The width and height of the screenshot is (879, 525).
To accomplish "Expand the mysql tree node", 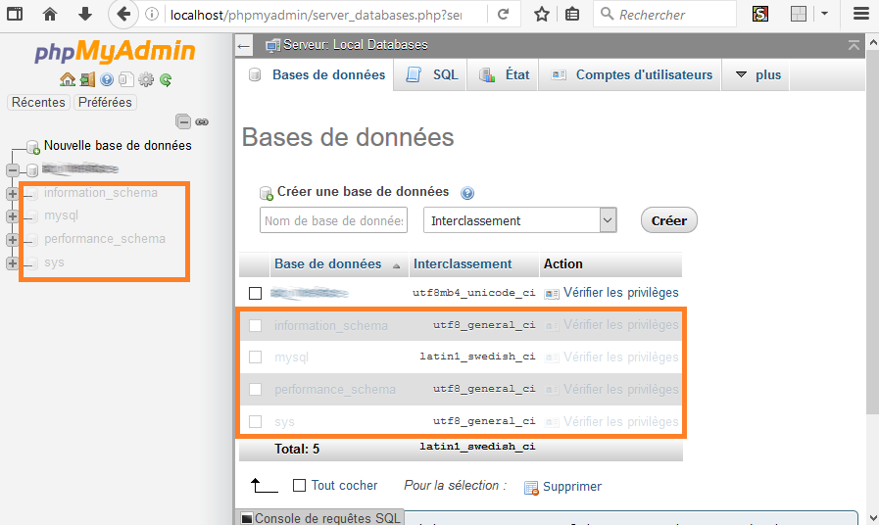I will click(13, 216).
